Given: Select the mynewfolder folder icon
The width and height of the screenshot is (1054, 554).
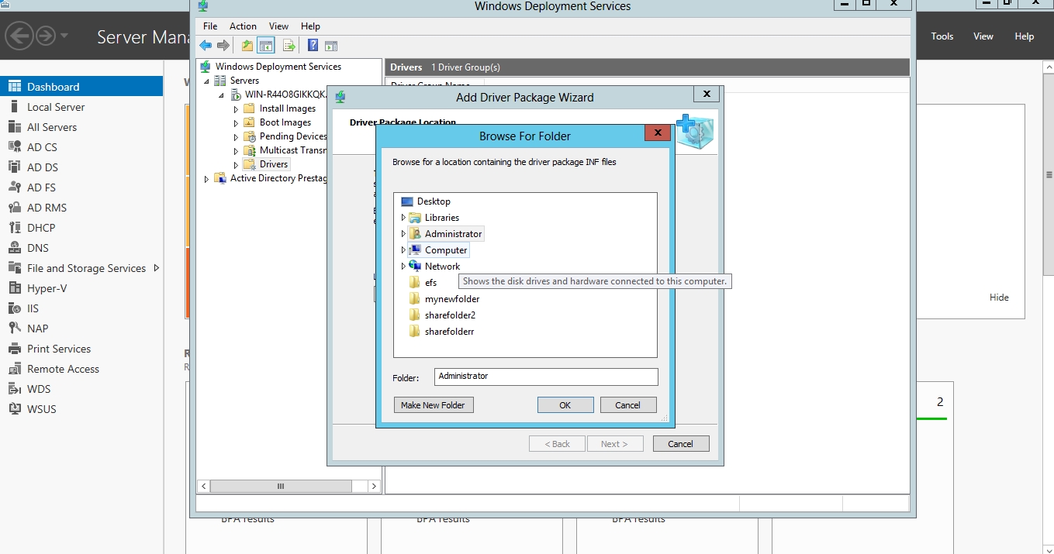Looking at the screenshot, I should pyautogui.click(x=415, y=299).
